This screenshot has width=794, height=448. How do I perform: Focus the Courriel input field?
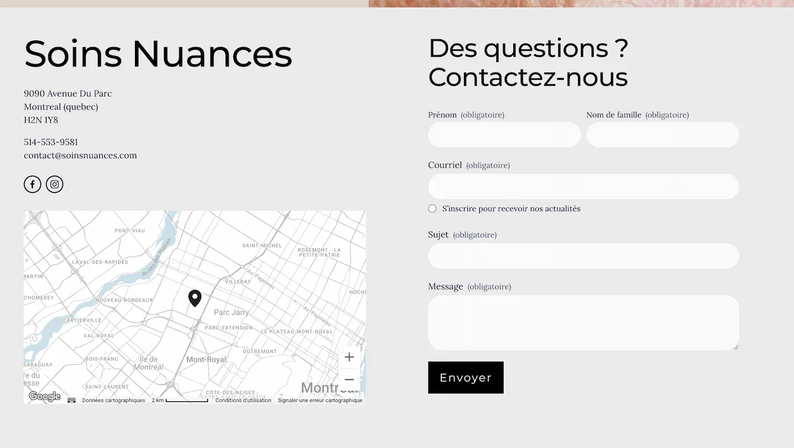pos(583,186)
